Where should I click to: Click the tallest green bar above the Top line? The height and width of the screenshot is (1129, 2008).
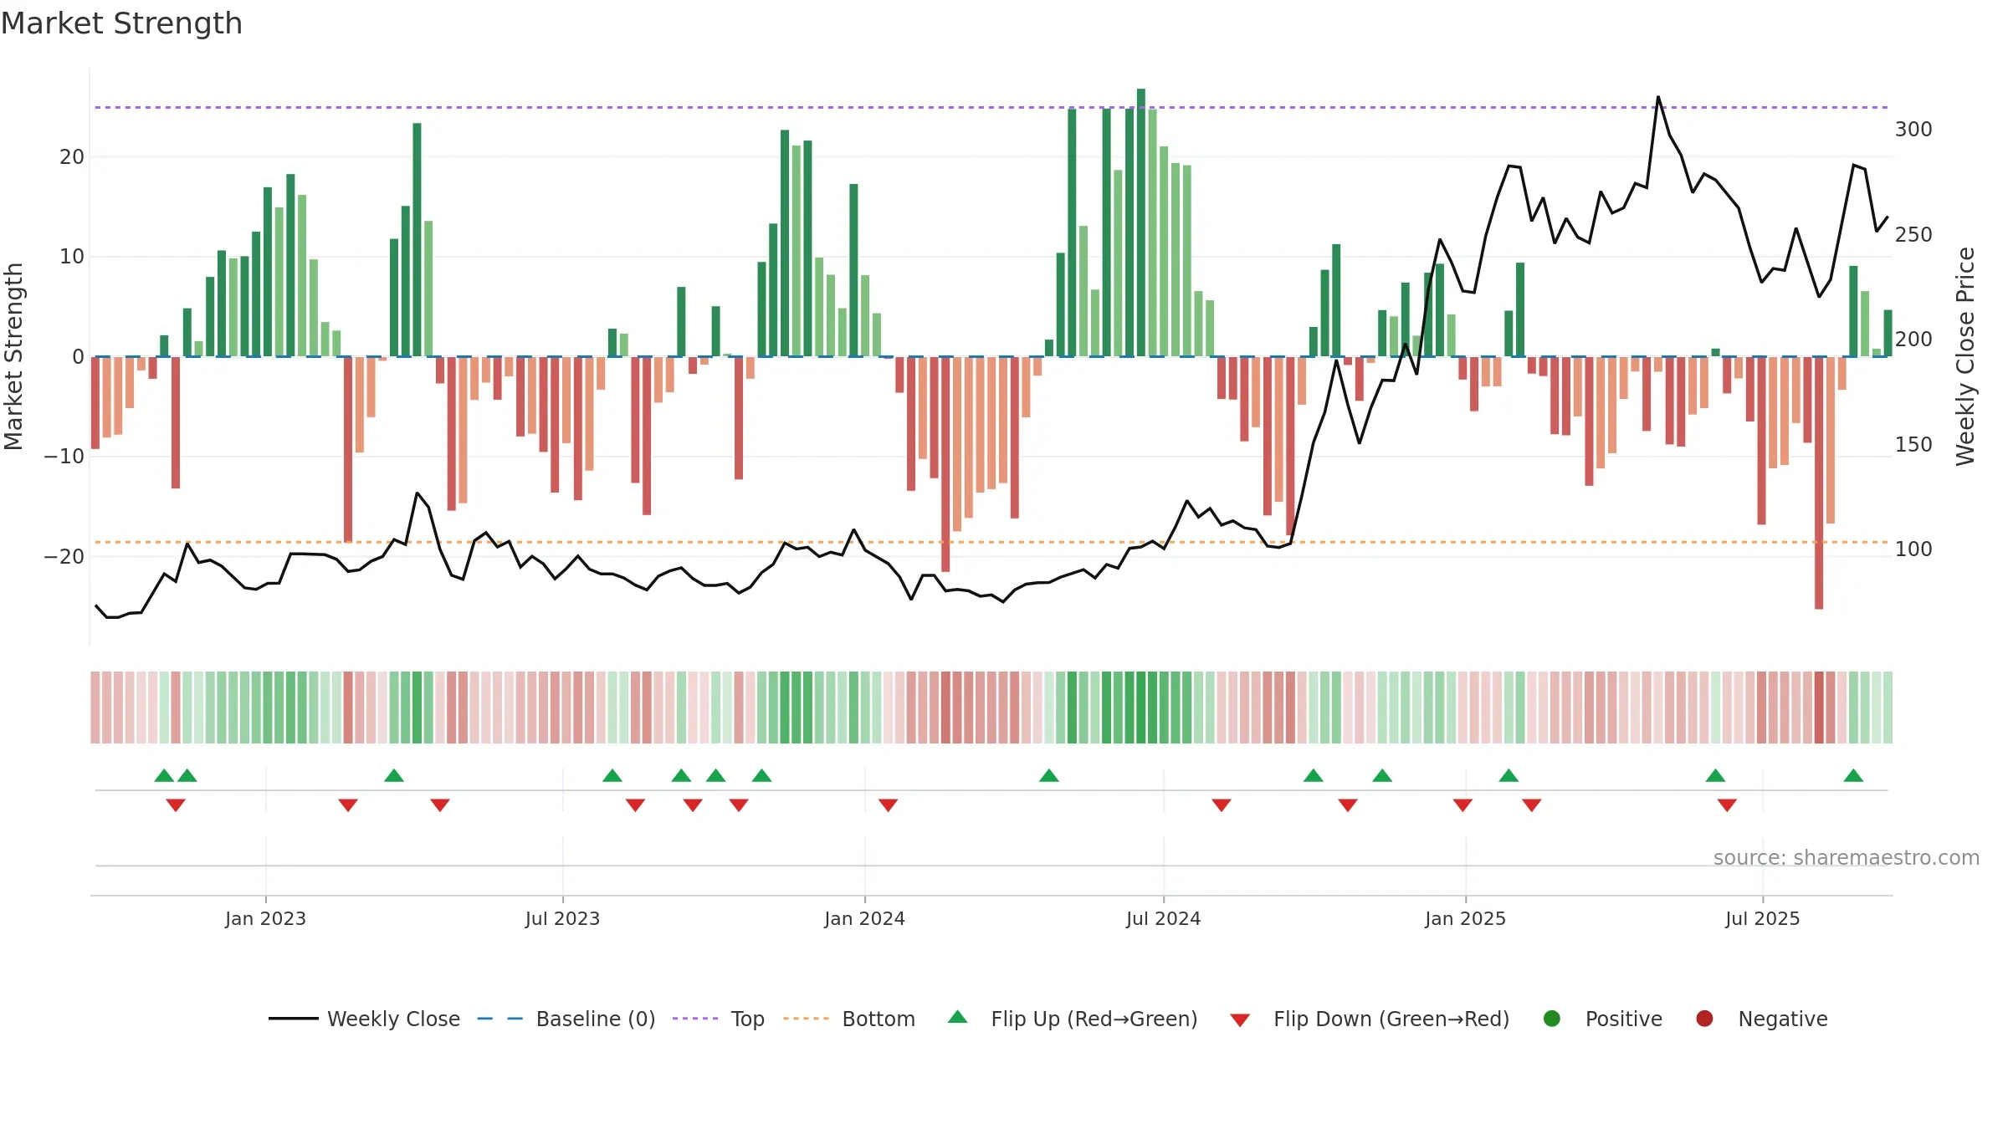click(x=1141, y=222)
